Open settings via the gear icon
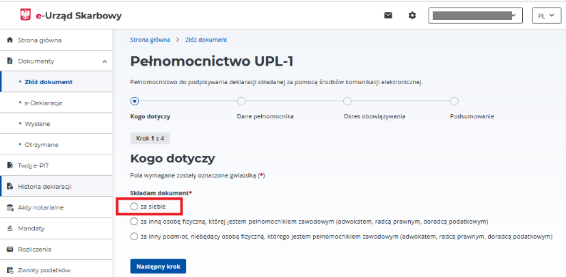Image resolution: width=566 pixels, height=277 pixels. click(412, 15)
